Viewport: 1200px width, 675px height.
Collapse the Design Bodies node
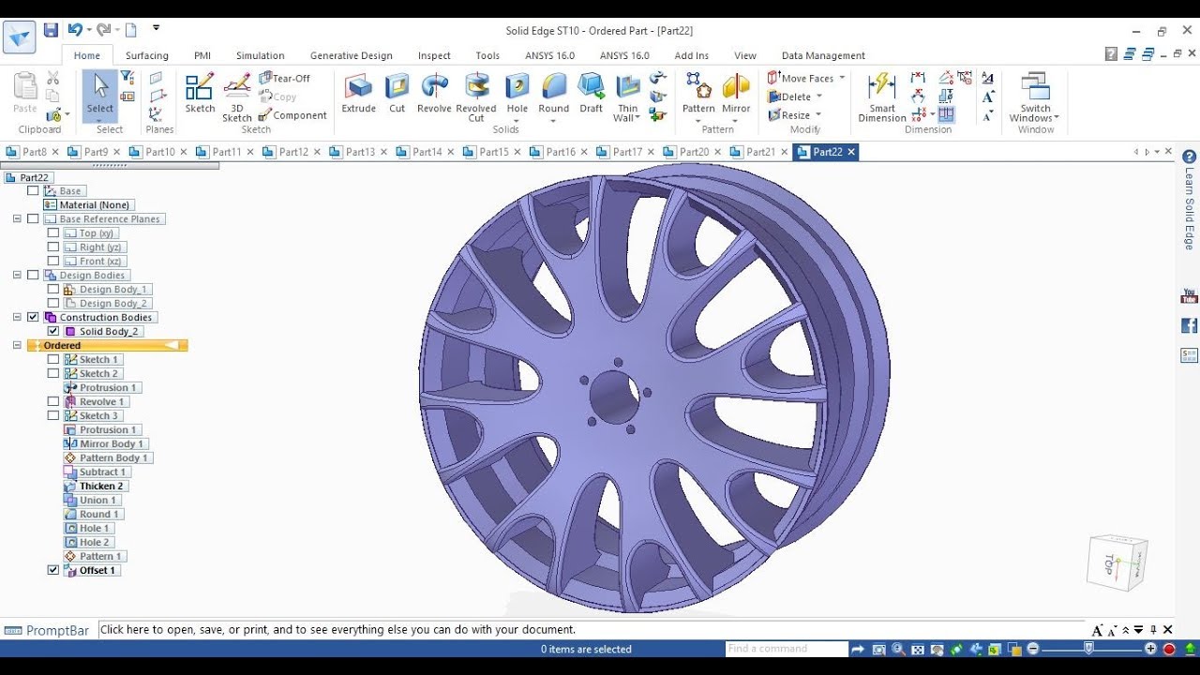coord(17,275)
